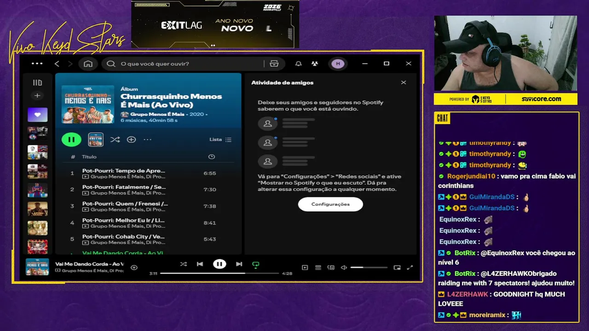Go forward with the right arrow
This screenshot has width=589, height=331.
(x=70, y=63)
